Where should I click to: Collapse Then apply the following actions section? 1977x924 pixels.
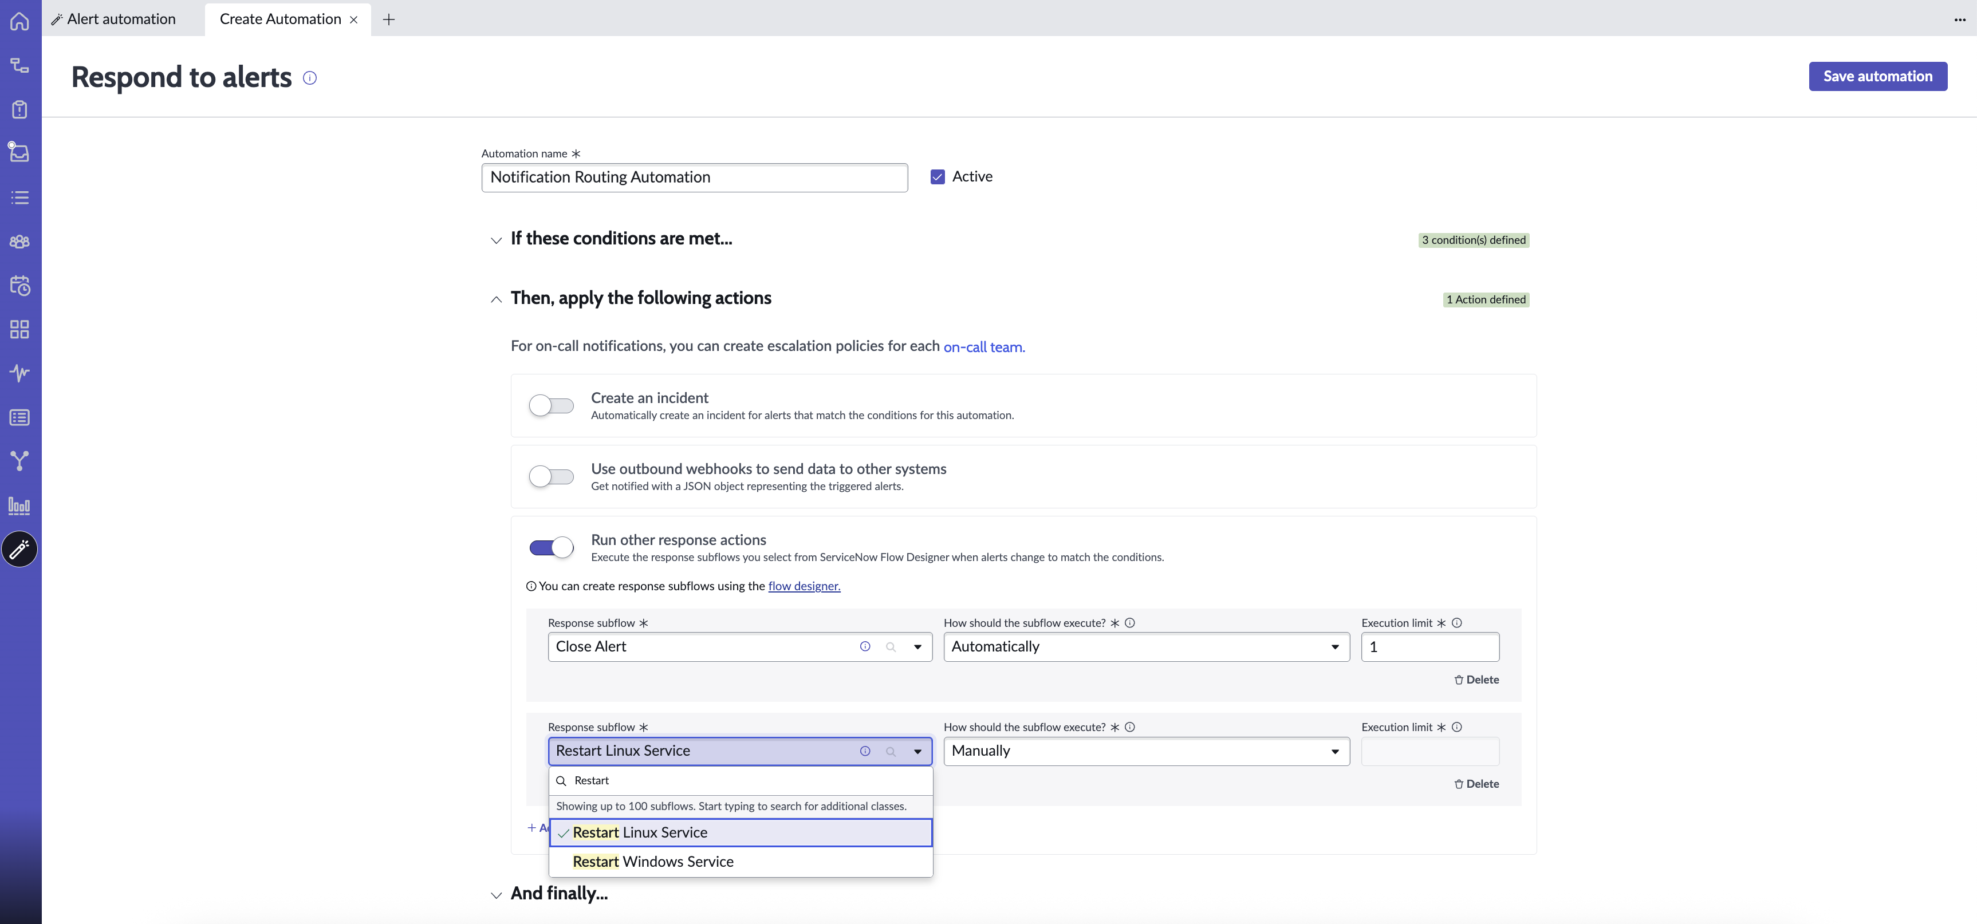click(x=496, y=299)
